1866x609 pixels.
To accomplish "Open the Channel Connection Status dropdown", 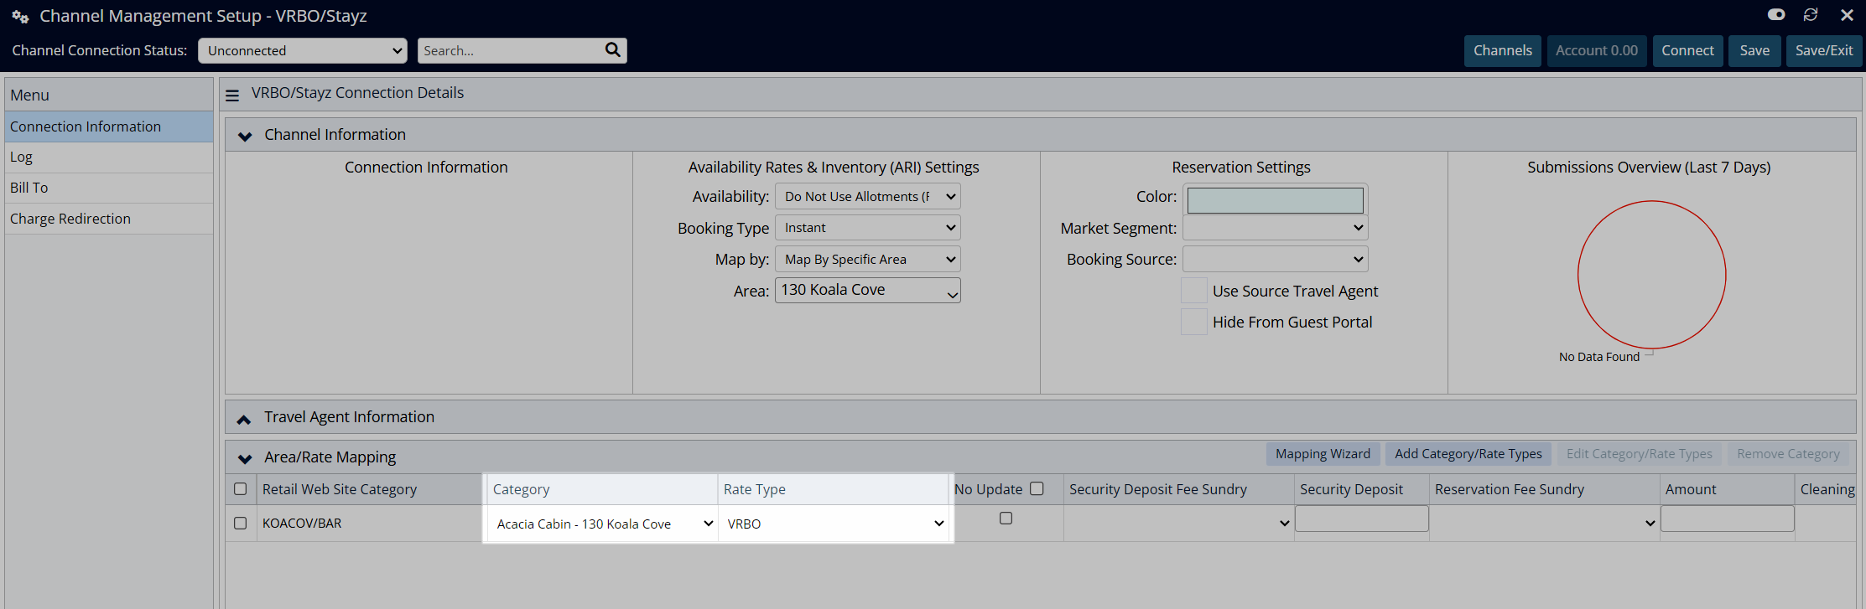I will [x=303, y=50].
